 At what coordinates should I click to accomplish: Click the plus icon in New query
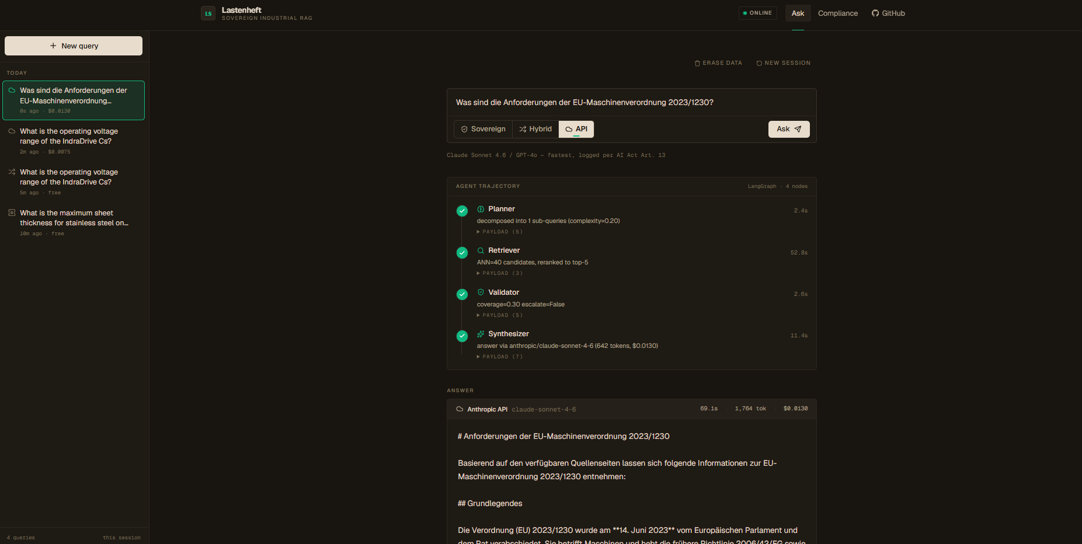click(x=53, y=46)
